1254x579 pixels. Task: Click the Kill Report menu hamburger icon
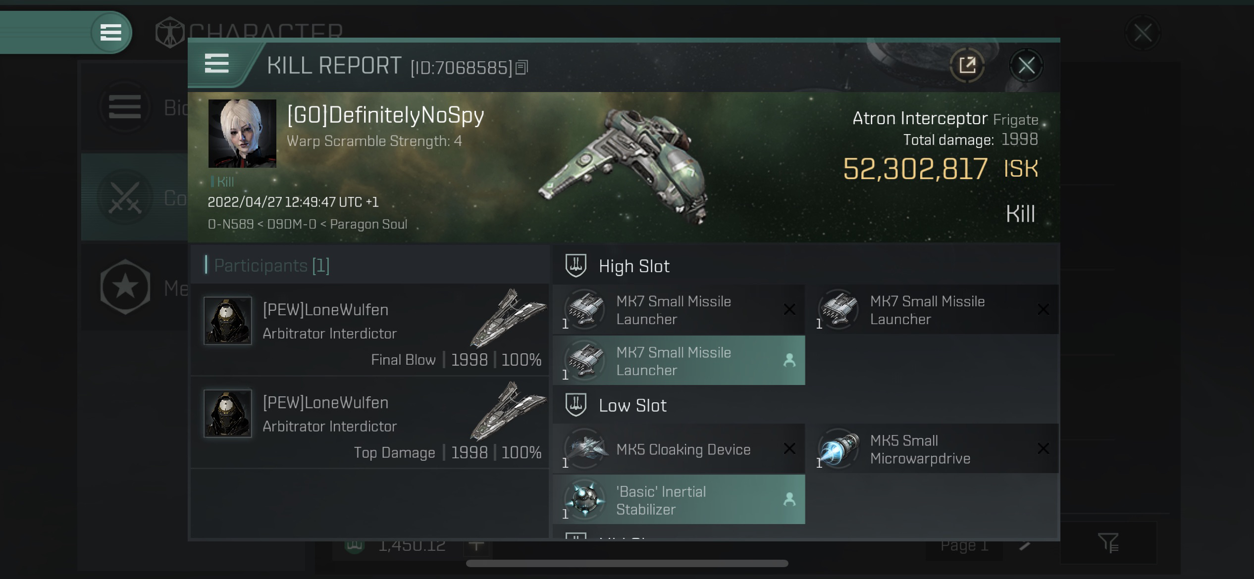pyautogui.click(x=216, y=65)
